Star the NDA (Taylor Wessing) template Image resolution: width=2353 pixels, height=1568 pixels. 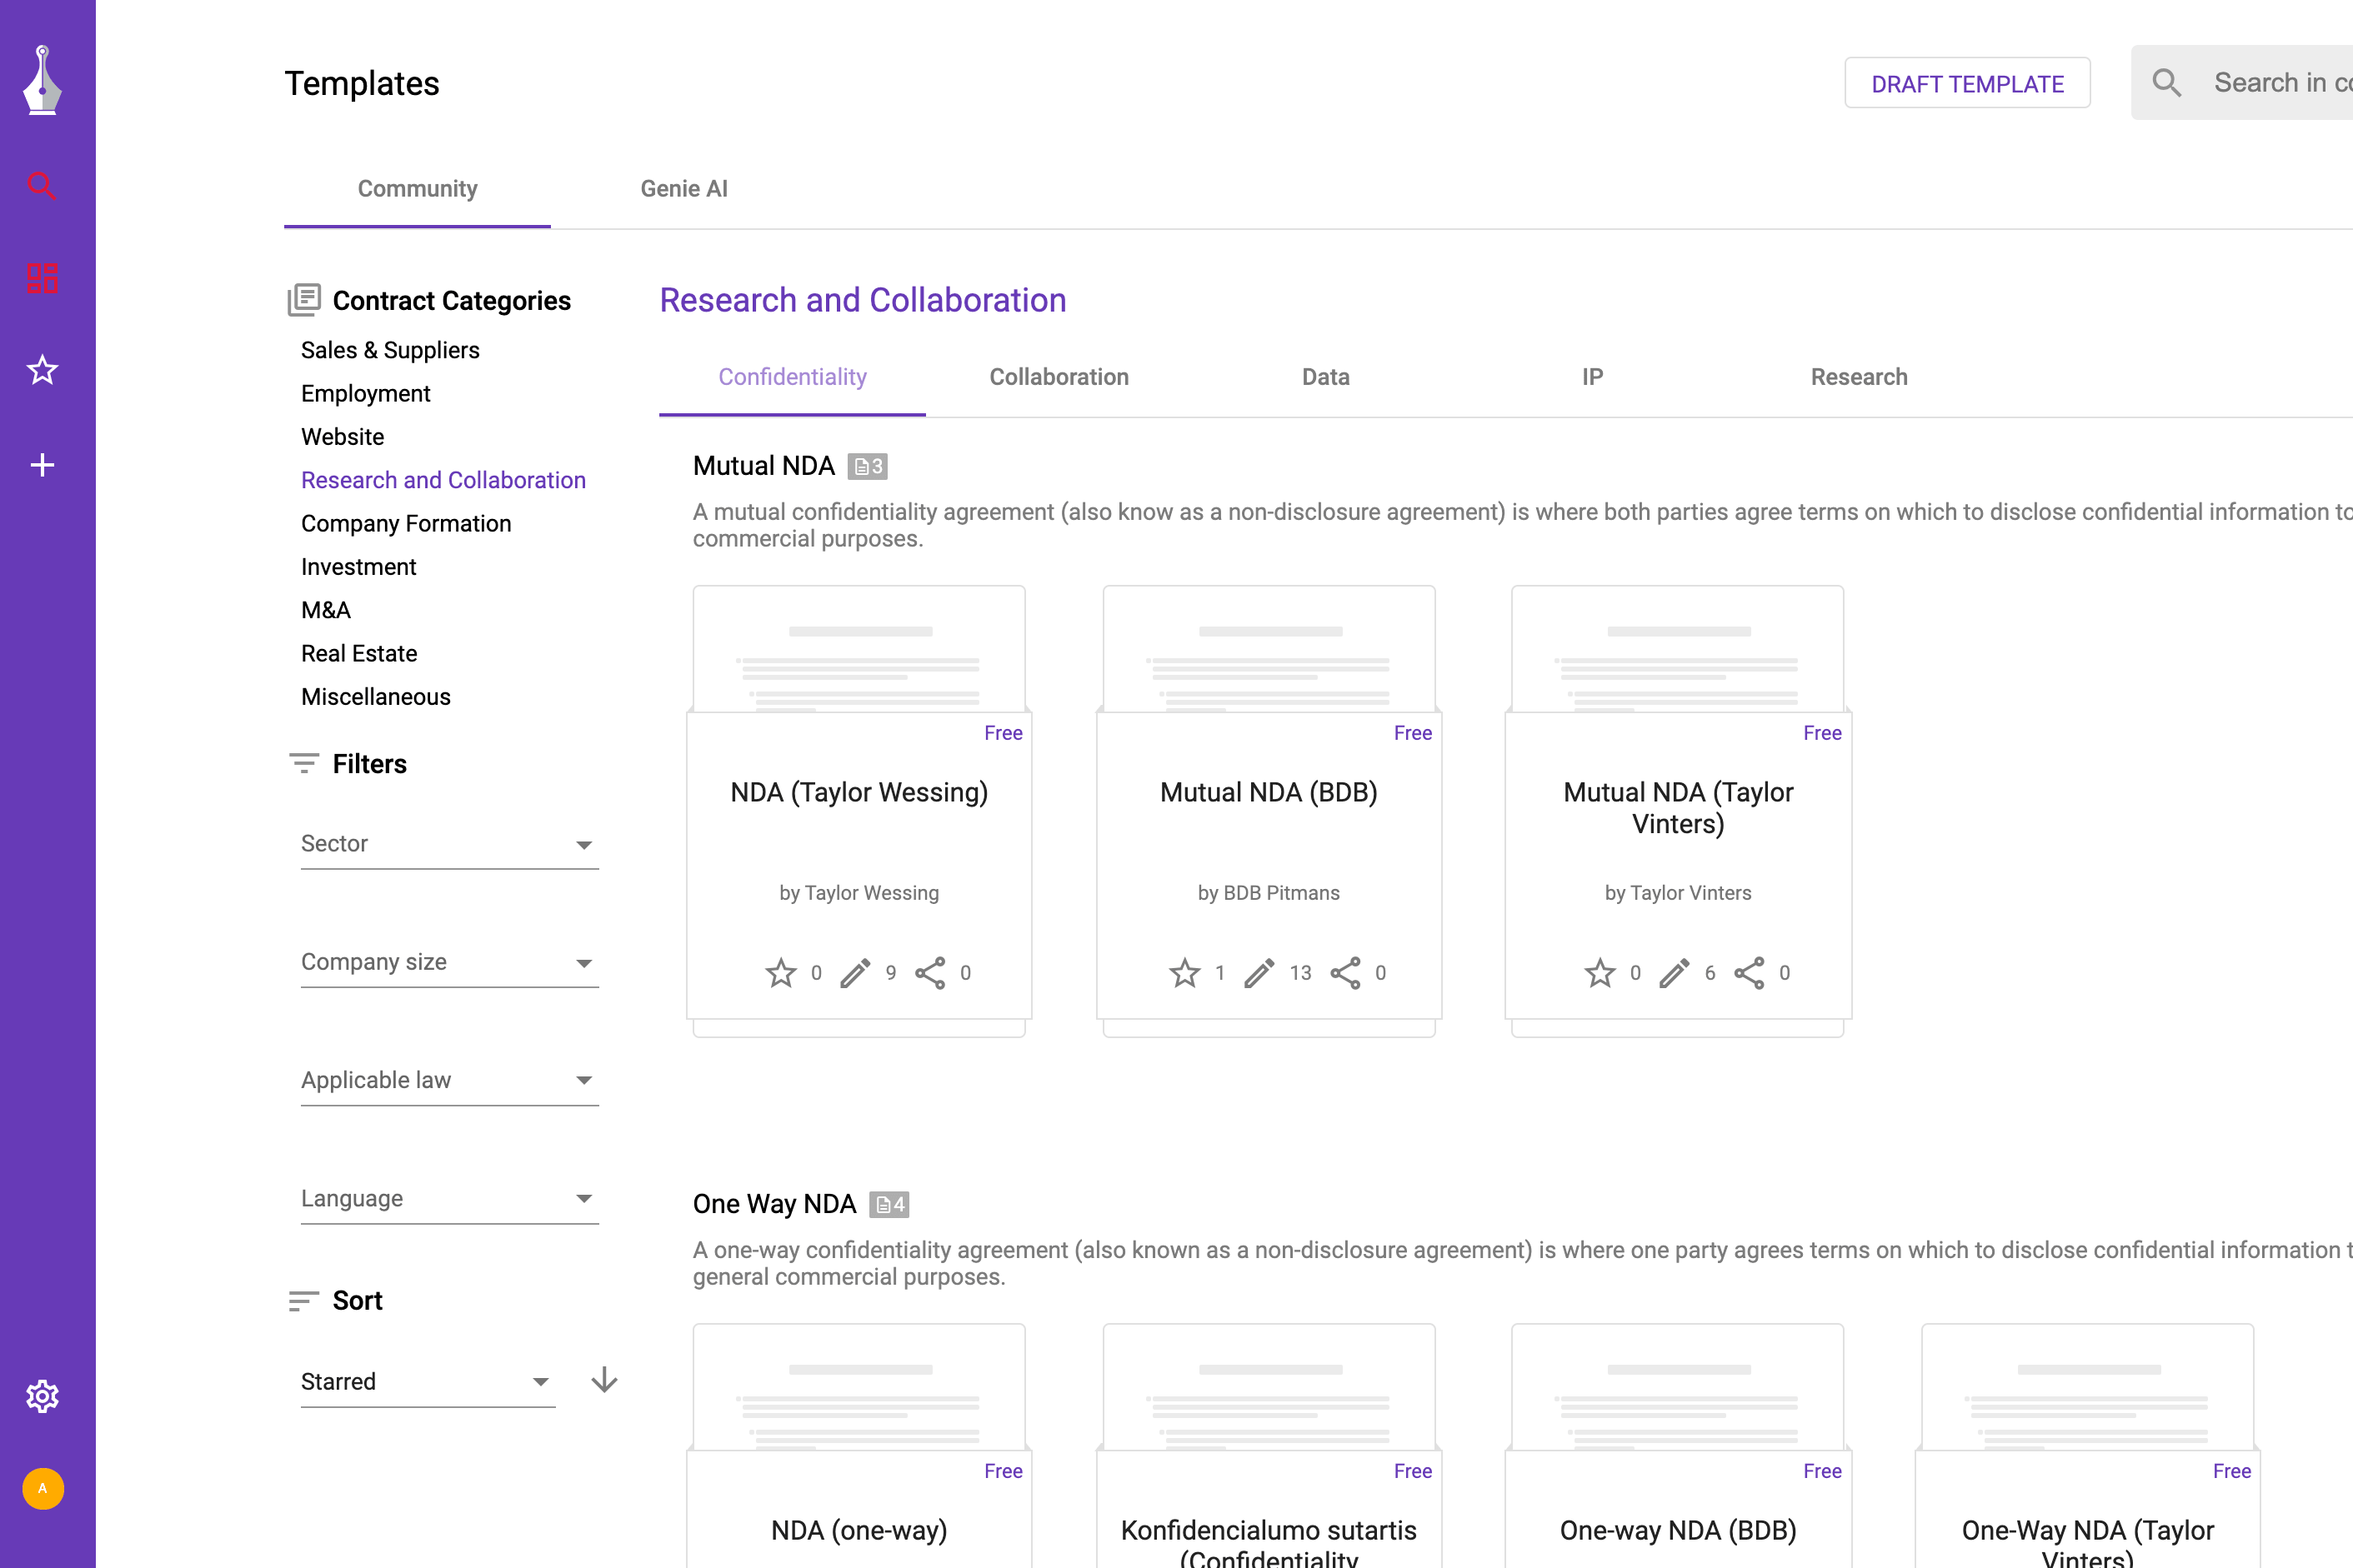pyautogui.click(x=780, y=973)
